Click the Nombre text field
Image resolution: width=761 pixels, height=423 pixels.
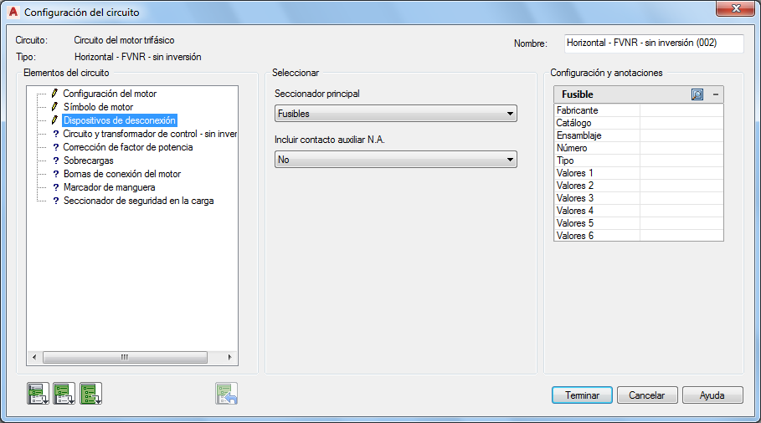(x=654, y=43)
